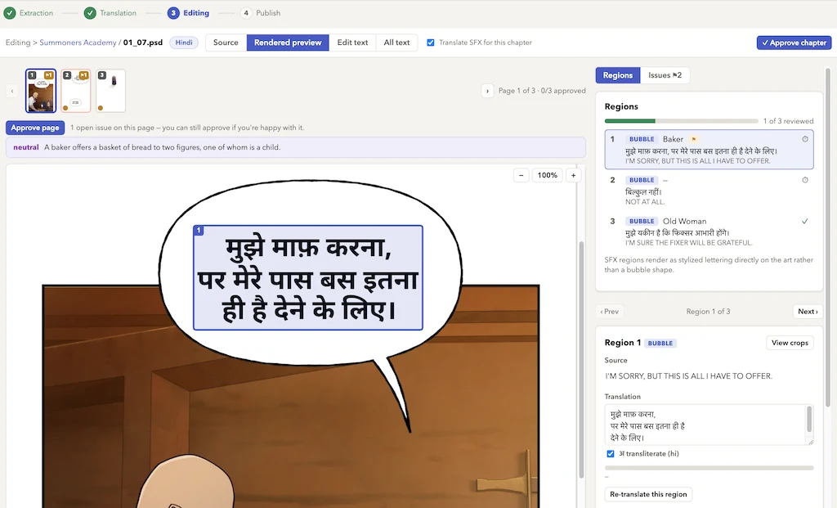Select the Rendered preview tab
Image resolution: width=837 pixels, height=508 pixels.
pos(288,43)
